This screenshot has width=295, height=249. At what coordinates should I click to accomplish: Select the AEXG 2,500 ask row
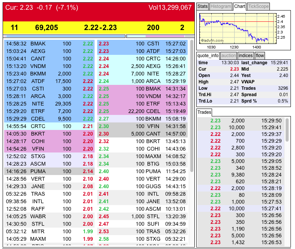tap(142, 66)
